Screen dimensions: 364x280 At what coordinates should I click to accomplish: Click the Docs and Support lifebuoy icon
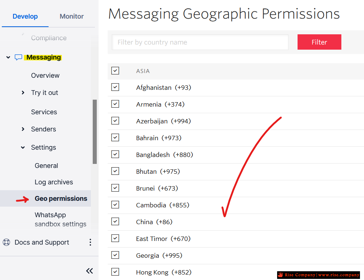(x=6, y=242)
